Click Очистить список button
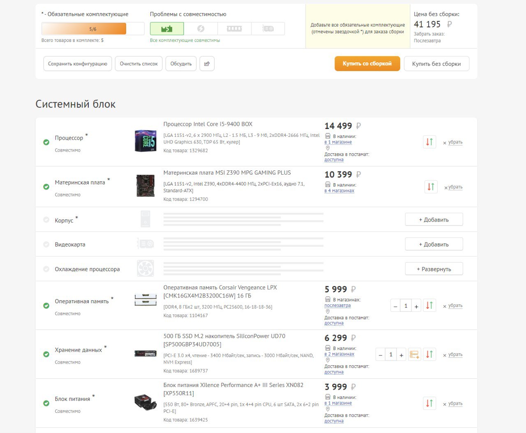 click(139, 64)
